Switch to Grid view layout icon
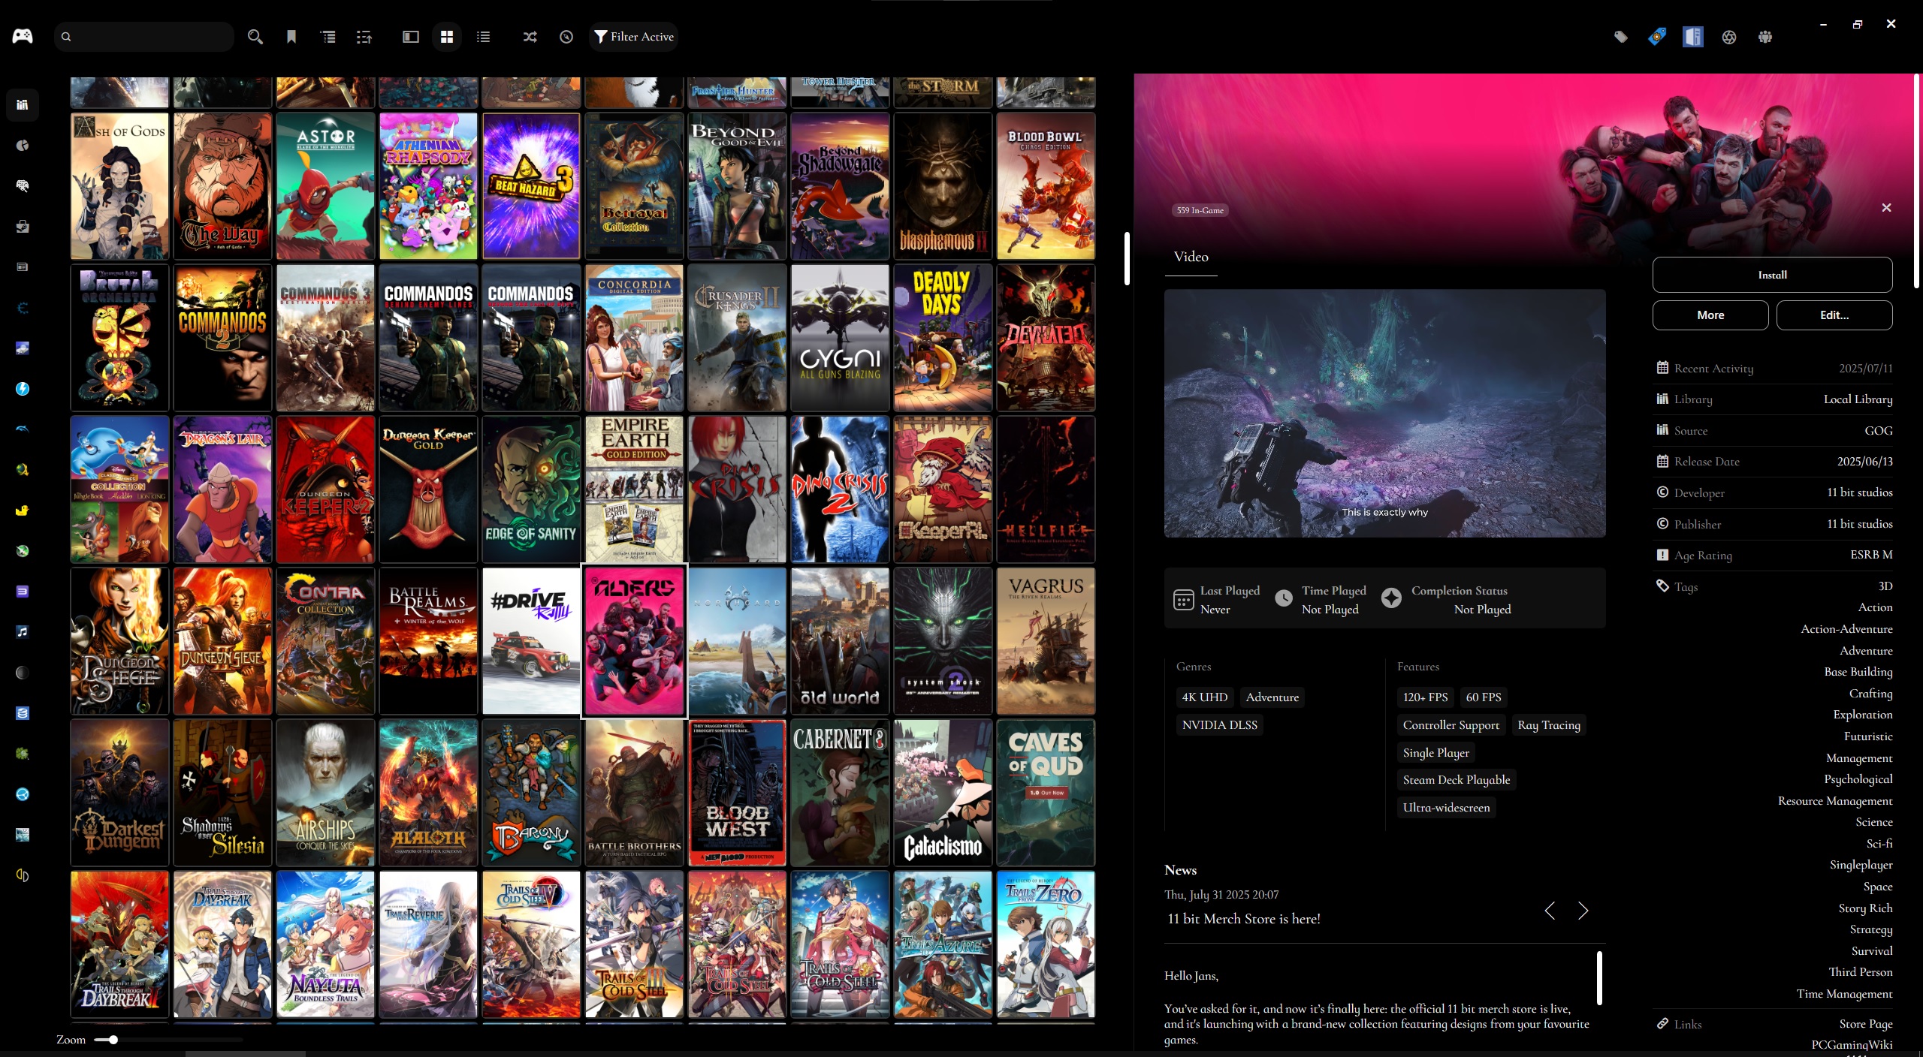The image size is (1923, 1057). coord(447,37)
